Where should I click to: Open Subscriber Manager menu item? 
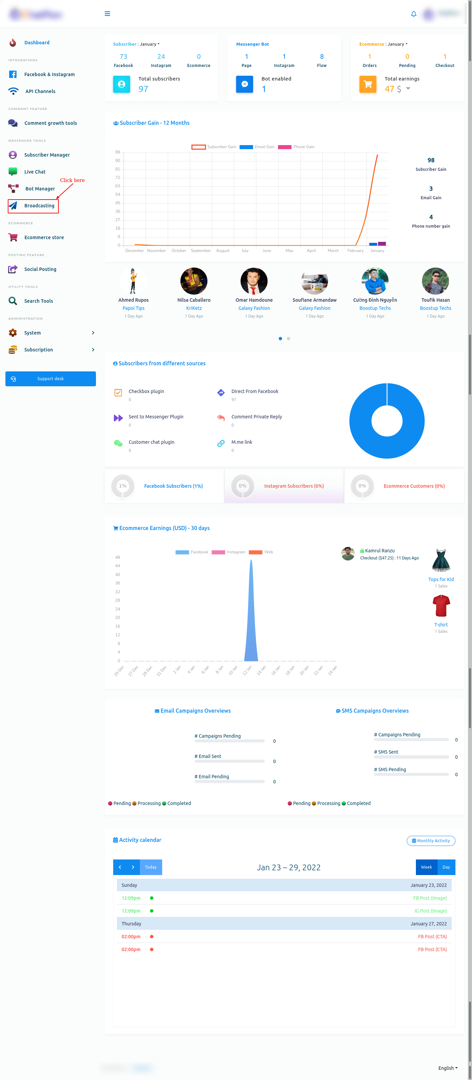[x=47, y=155]
